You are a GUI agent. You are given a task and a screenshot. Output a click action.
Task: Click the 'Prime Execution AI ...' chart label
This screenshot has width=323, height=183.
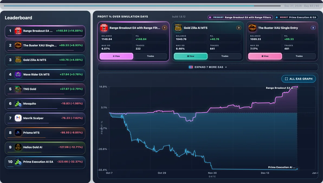(x=282, y=167)
